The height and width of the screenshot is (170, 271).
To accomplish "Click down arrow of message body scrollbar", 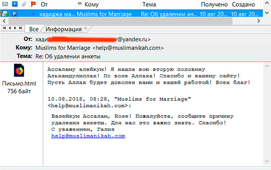I will (267, 161).
